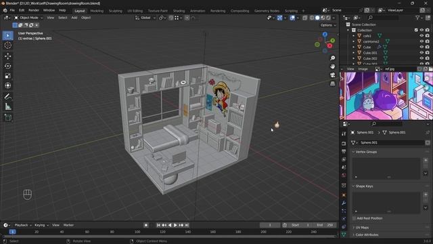Open the viewport Options dropdown
The image size is (433, 244).
click(328, 25)
